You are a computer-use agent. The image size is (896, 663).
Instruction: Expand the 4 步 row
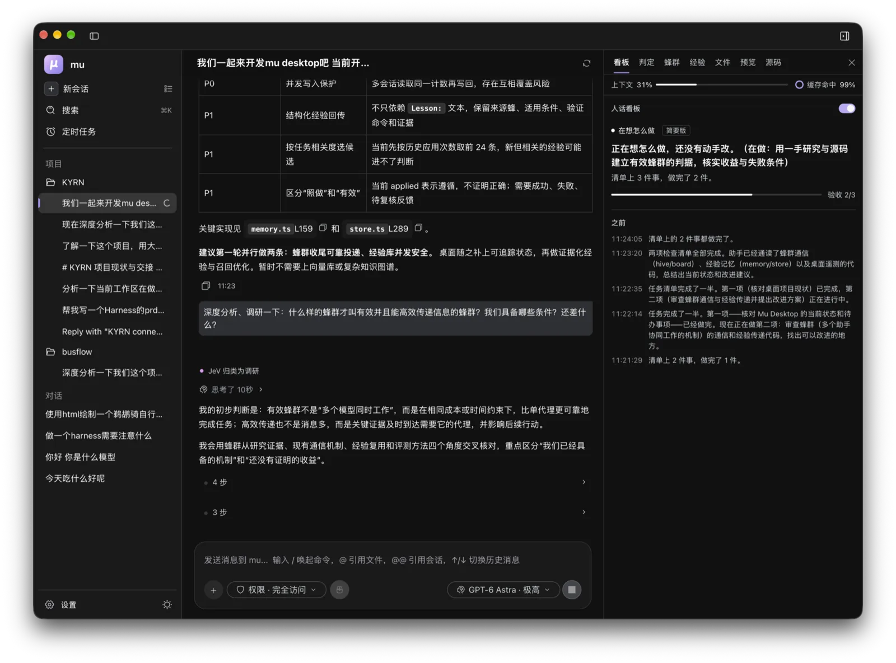point(395,482)
